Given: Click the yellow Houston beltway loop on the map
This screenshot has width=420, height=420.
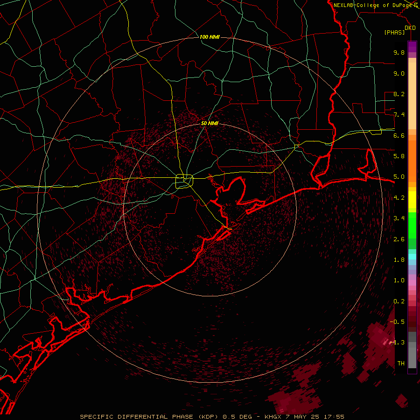Looking at the screenshot, I should point(184,182).
